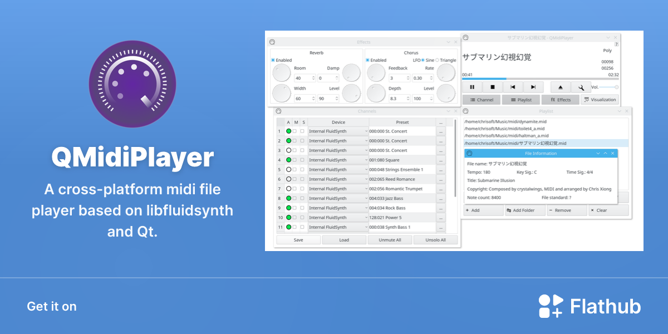668x334 pixels.
Task: Open the Device dropdown for channel 6
Action: tap(338, 179)
